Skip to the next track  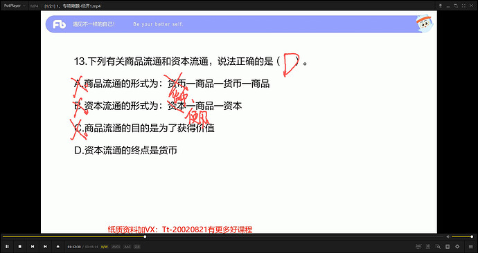coord(45,247)
